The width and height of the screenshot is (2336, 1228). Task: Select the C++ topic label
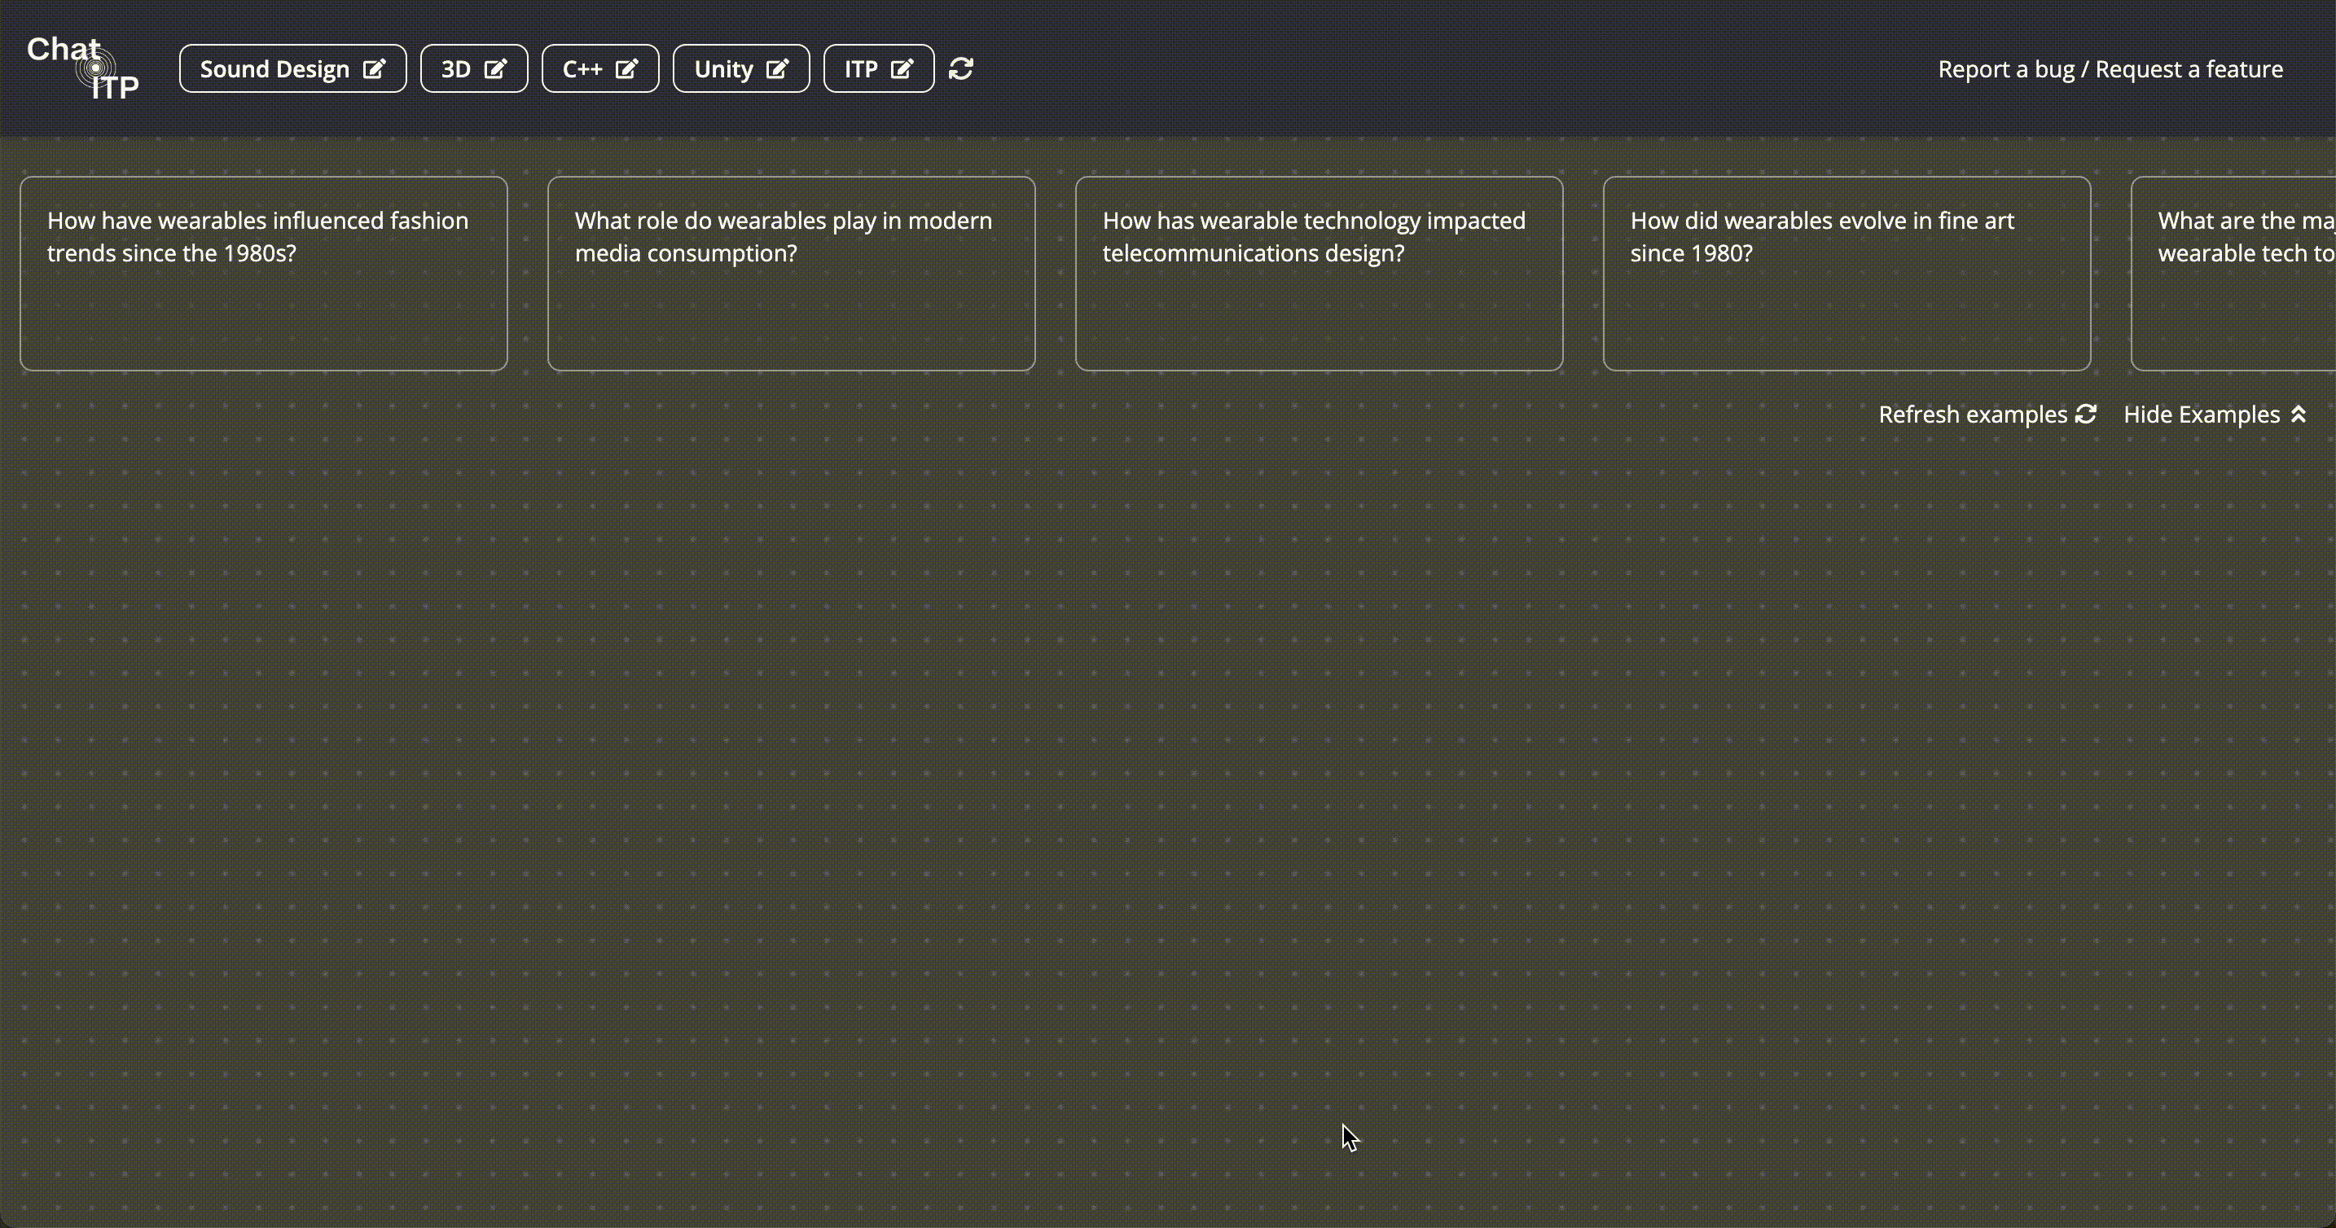(582, 69)
